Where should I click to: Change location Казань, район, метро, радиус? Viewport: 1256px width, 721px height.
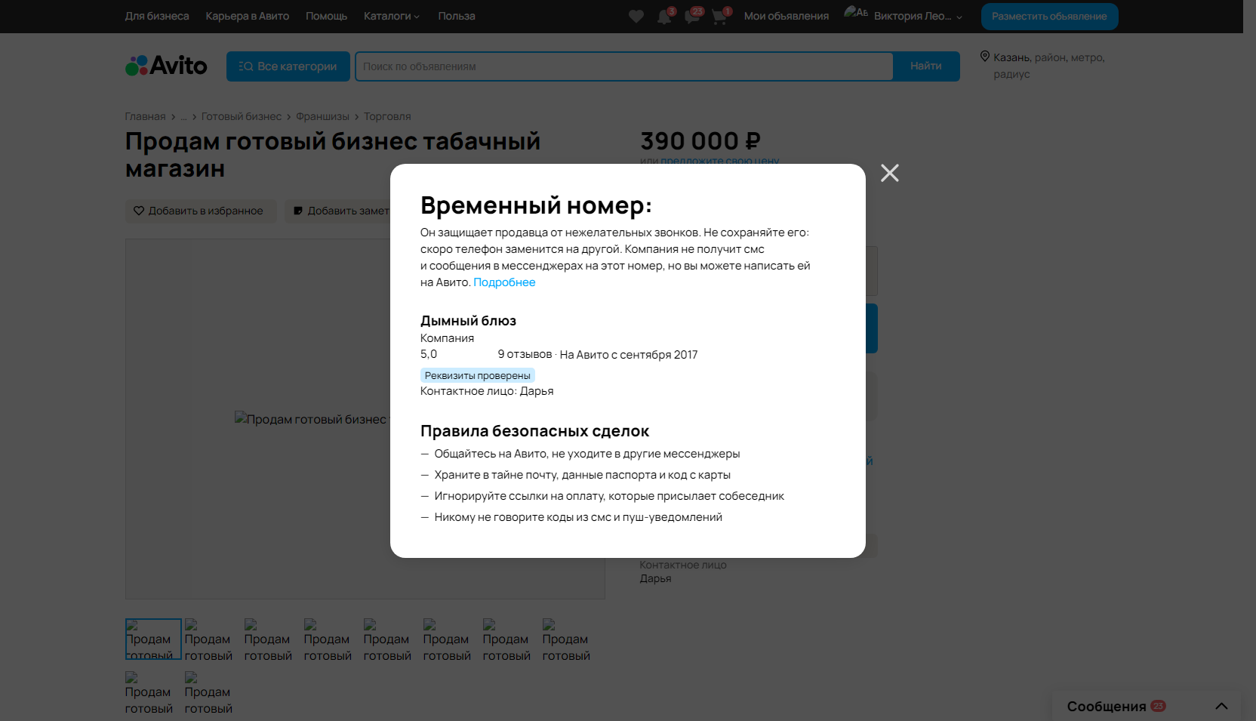tap(1048, 66)
